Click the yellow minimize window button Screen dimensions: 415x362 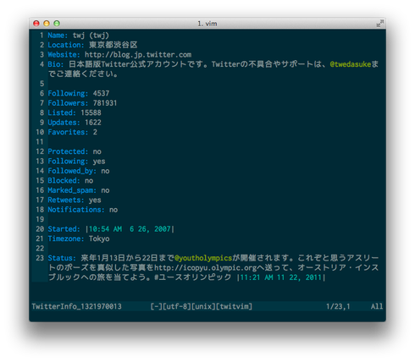(47, 23)
